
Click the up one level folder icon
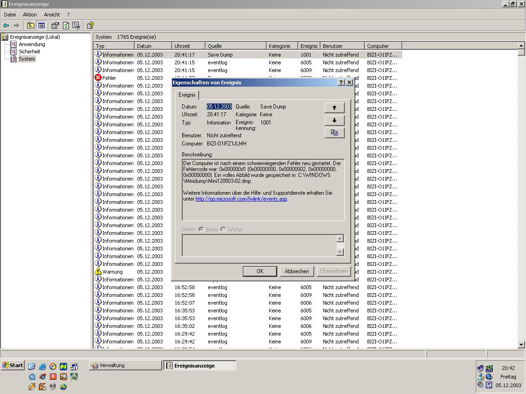pyautogui.click(x=31, y=26)
